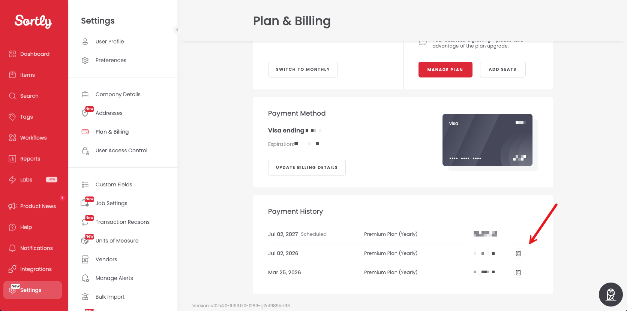Go to Dashboard in the red sidebar
This screenshot has width=627, height=311.
[29, 54]
